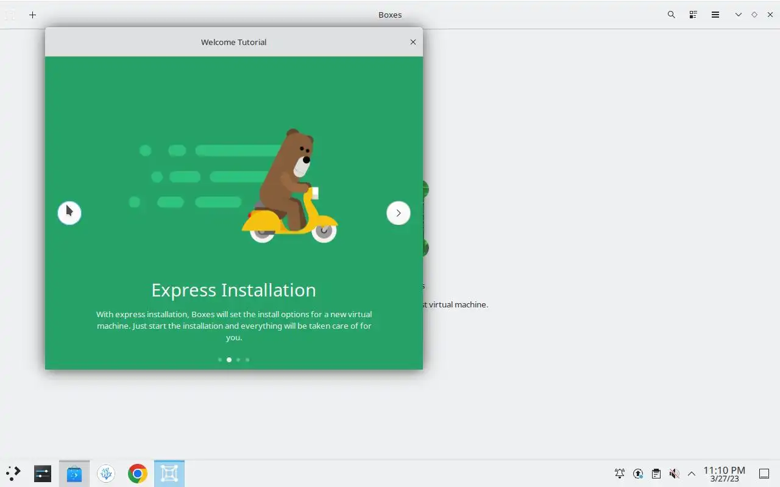Click the express installation description paragraph
The image size is (780, 487).
pos(234,326)
